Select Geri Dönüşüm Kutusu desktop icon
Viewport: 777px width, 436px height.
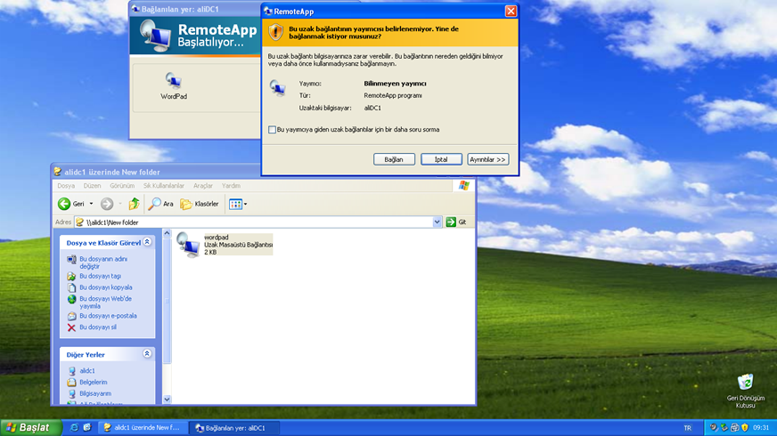[745, 391]
